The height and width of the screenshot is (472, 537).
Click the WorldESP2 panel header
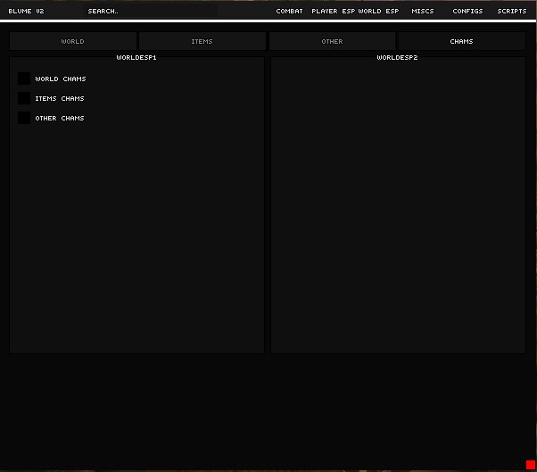click(397, 57)
